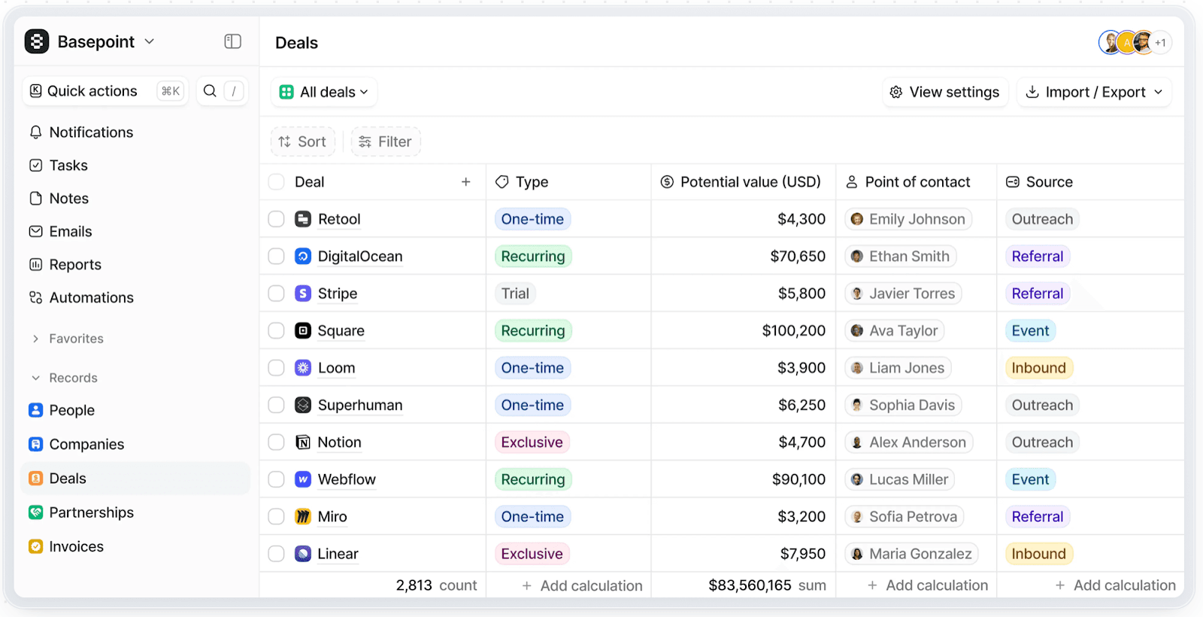Open the DigitalOcean deal link
The image size is (1203, 617).
coord(360,257)
